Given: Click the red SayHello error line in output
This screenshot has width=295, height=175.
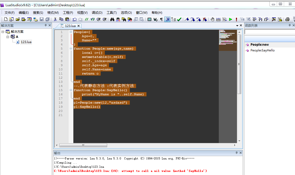Looking at the screenshot, I should pyautogui.click(x=130, y=171).
